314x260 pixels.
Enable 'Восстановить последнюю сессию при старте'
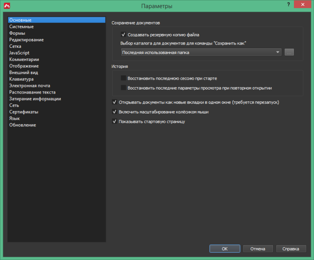[x=123, y=78]
